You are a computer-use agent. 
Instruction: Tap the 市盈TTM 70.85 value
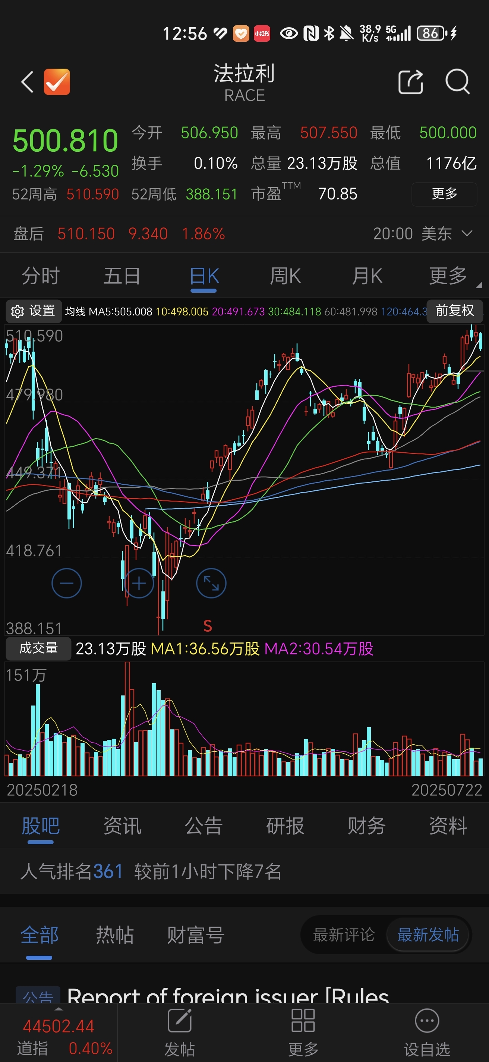coord(338,194)
